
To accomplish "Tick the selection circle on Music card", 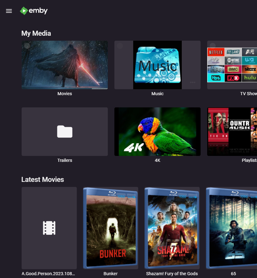I will tap(120, 46).
